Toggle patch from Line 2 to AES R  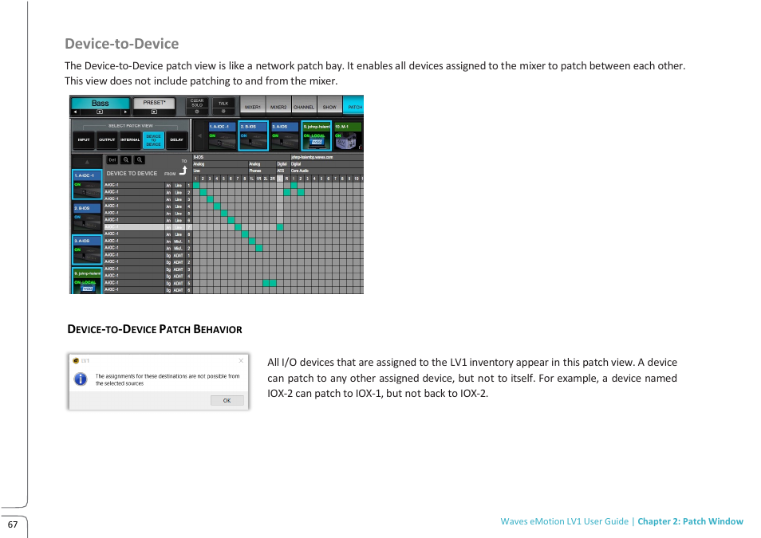coord(287,192)
